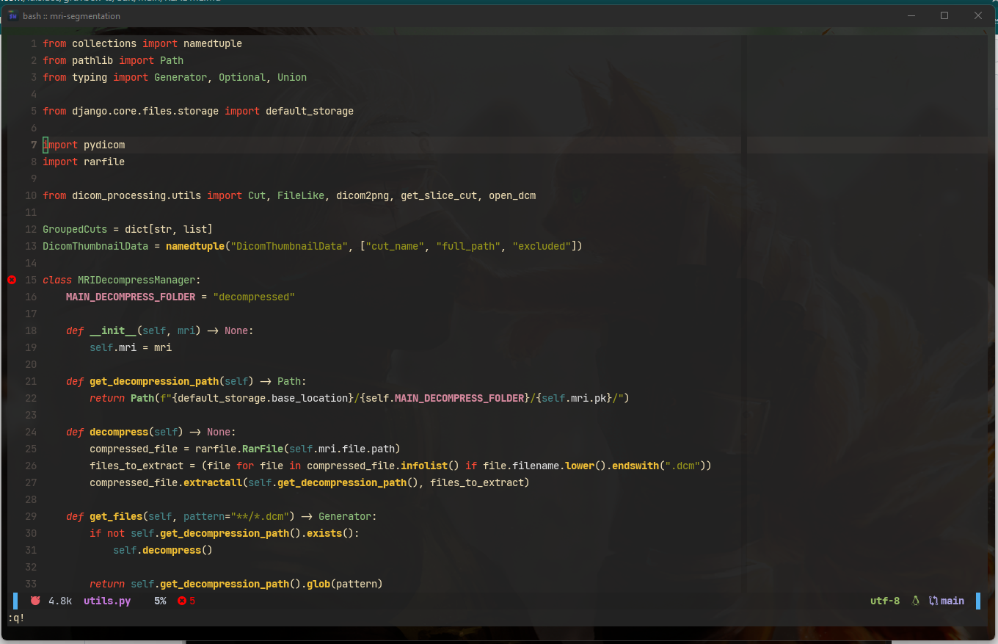This screenshot has width=998, height=644.
Task: Click dicom2png in the line 10 import
Action: pos(363,195)
